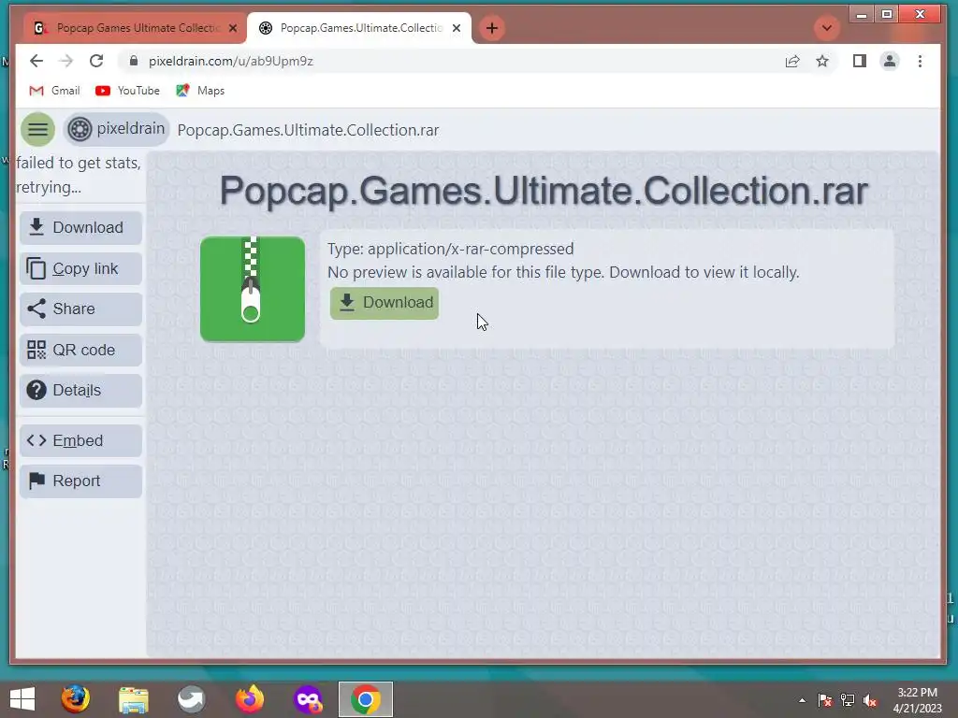Click the muted volume tray icon
The width and height of the screenshot is (958, 718).
tap(871, 700)
